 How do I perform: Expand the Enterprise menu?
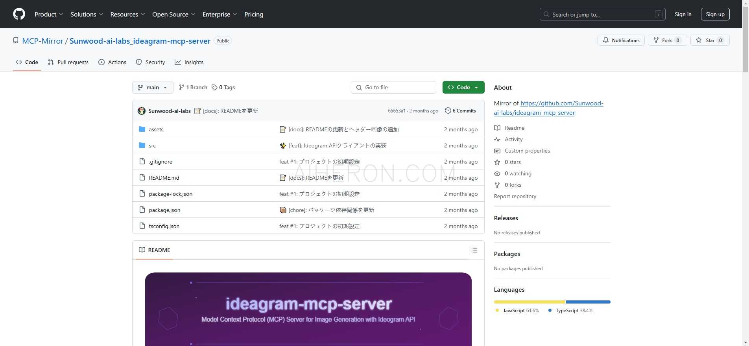(x=220, y=14)
